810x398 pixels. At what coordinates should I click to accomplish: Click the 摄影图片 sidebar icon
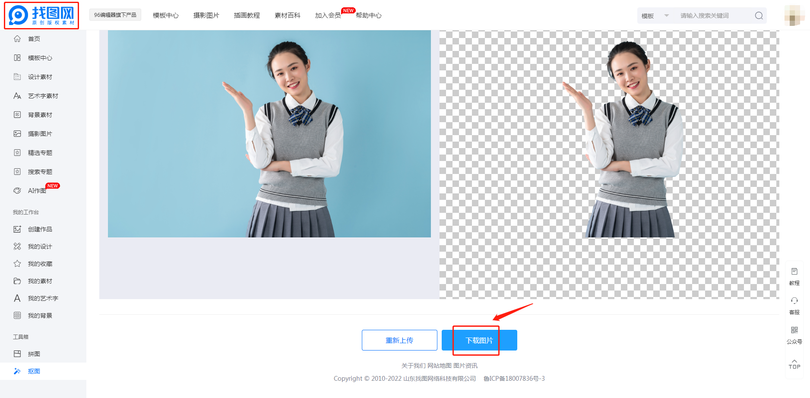17,133
